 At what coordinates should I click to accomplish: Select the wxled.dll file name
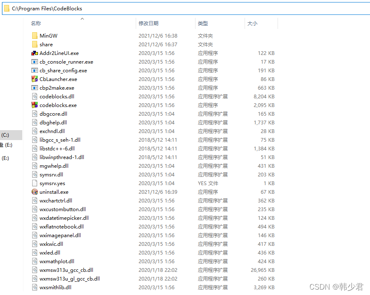[50, 253]
